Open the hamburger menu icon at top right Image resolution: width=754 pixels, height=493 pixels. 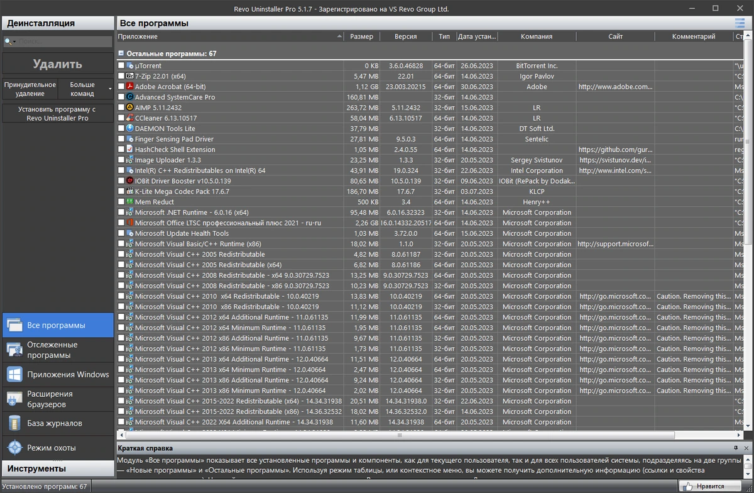[x=740, y=23]
